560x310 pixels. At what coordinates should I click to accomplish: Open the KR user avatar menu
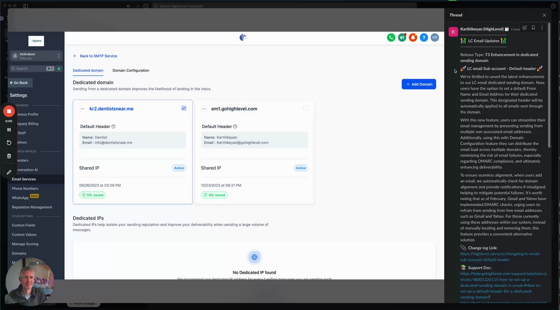(x=435, y=37)
